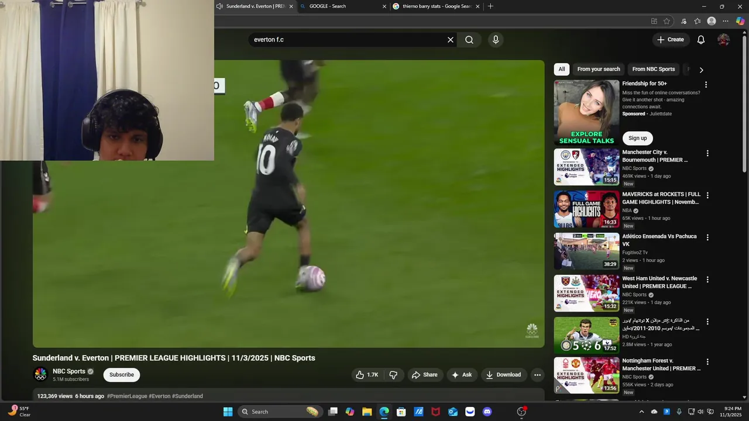Open Mavericks at Rockets highlights thumbnail

[586, 209]
